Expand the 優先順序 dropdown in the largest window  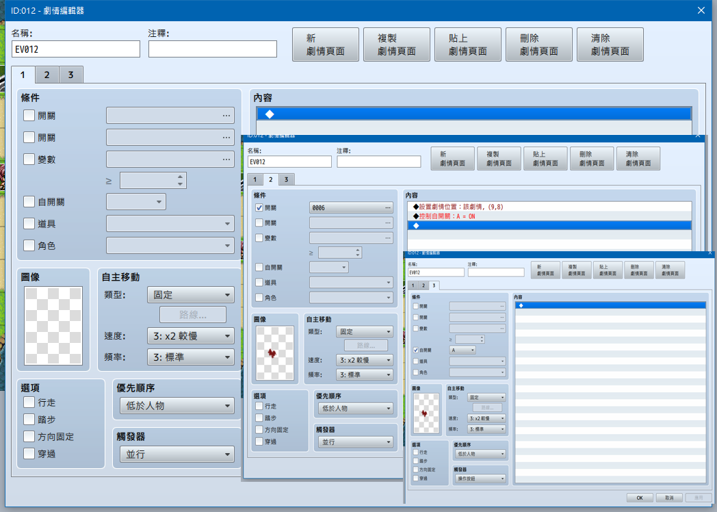[x=177, y=406]
